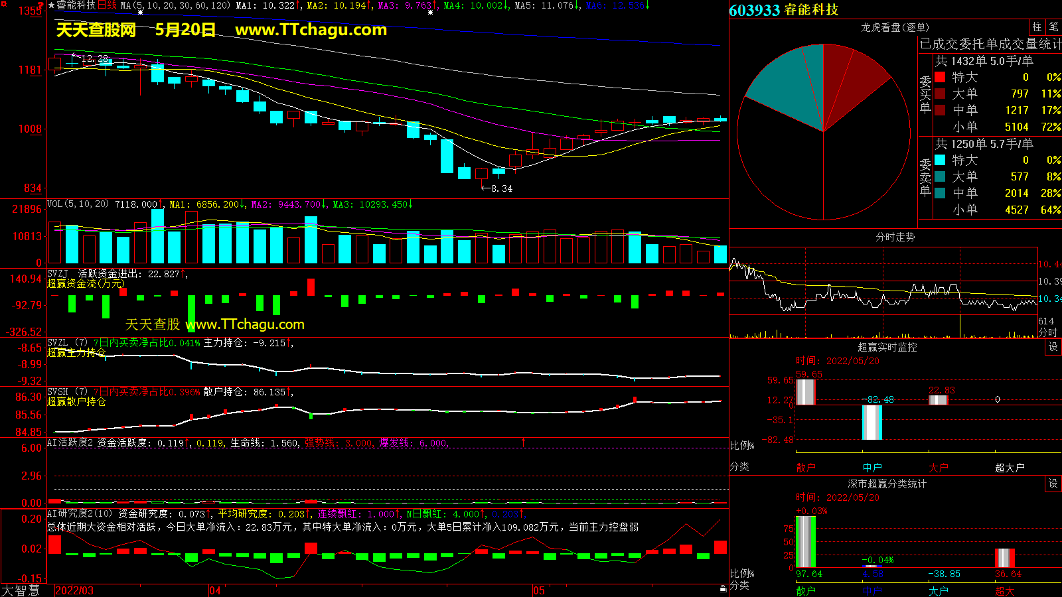The height and width of the screenshot is (597, 1062).
Task: Select the 超大户 category in 超赢实时监控
Action: click(1010, 468)
